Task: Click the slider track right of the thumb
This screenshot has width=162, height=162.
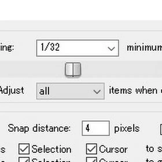Action: [122, 69]
